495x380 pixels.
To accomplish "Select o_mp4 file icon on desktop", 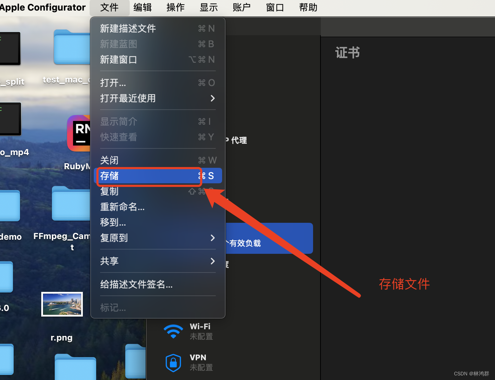I will click(11, 119).
